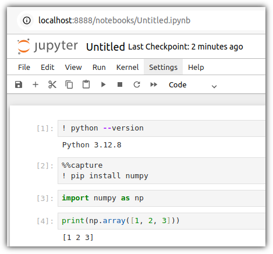Viewport: 273px width, 254px height.
Task: Open the File menu
Action: click(24, 68)
